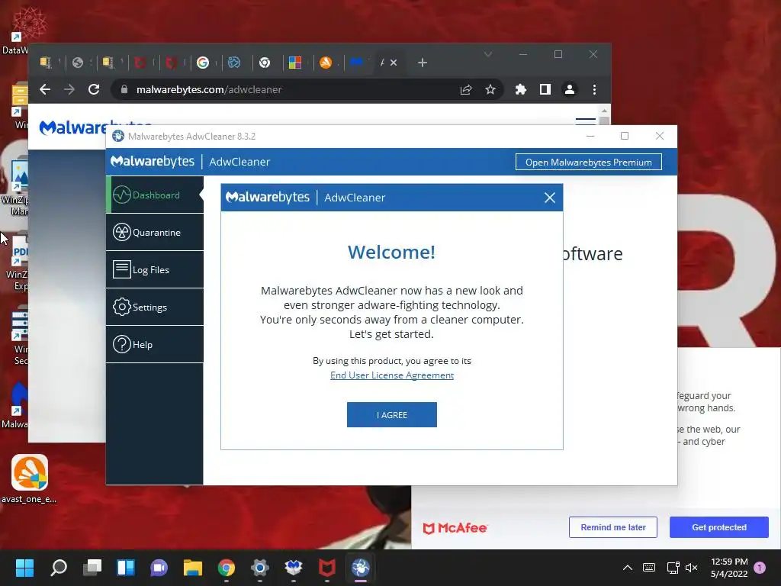This screenshot has height=586, width=781.
Task: Switch to the Google tab in Chrome
Action: coord(203,63)
